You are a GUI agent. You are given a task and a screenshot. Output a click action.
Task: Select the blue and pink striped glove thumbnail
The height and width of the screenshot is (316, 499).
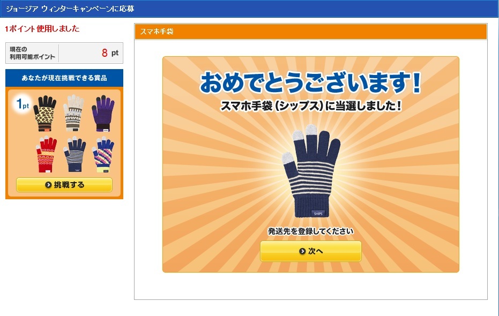click(x=103, y=154)
